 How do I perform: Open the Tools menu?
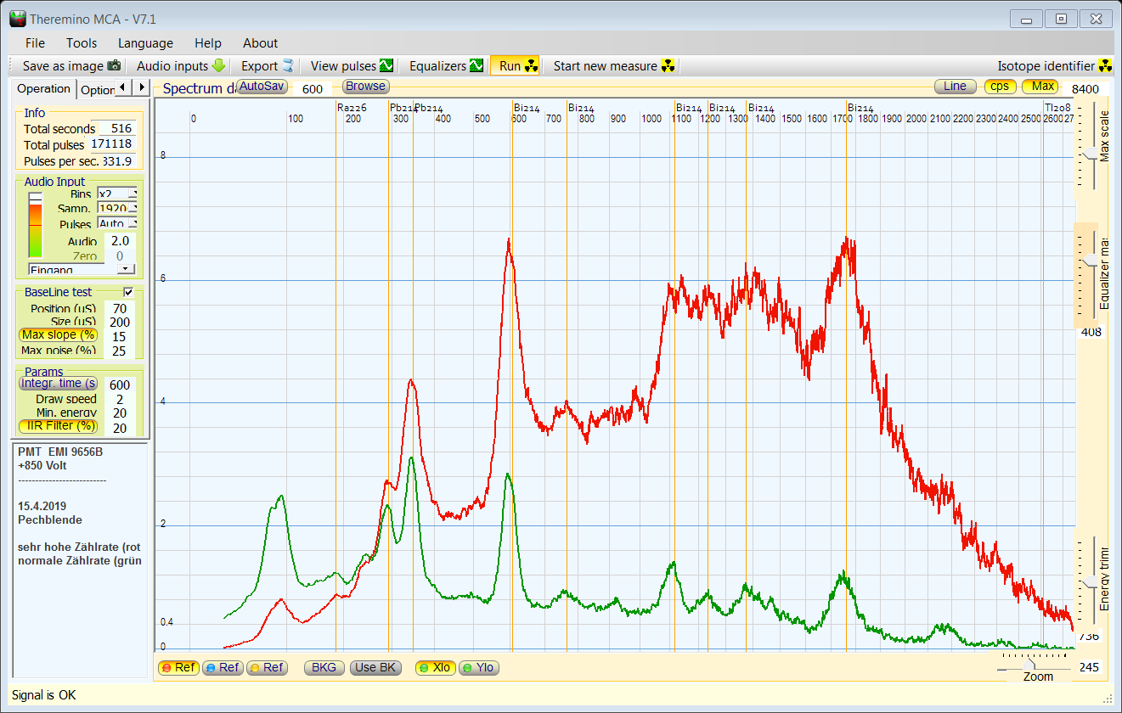click(x=82, y=43)
